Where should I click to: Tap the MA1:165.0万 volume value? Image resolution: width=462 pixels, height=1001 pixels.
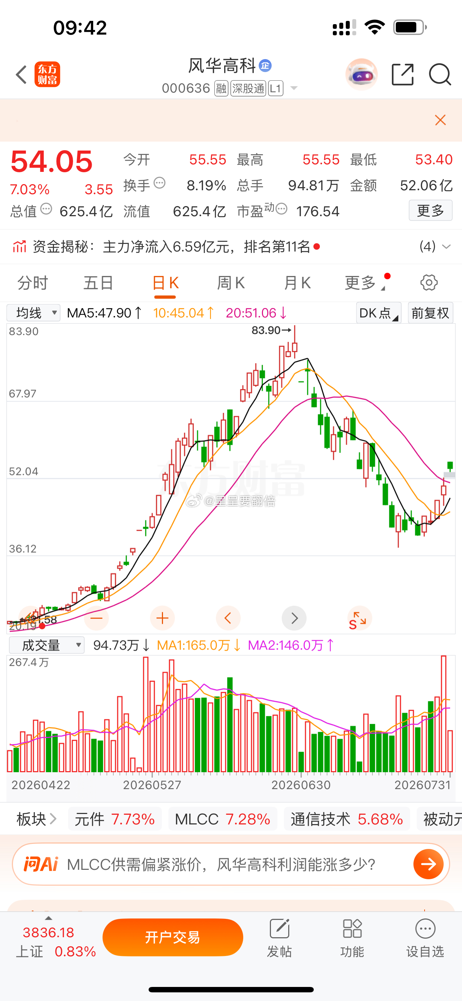[x=199, y=645]
